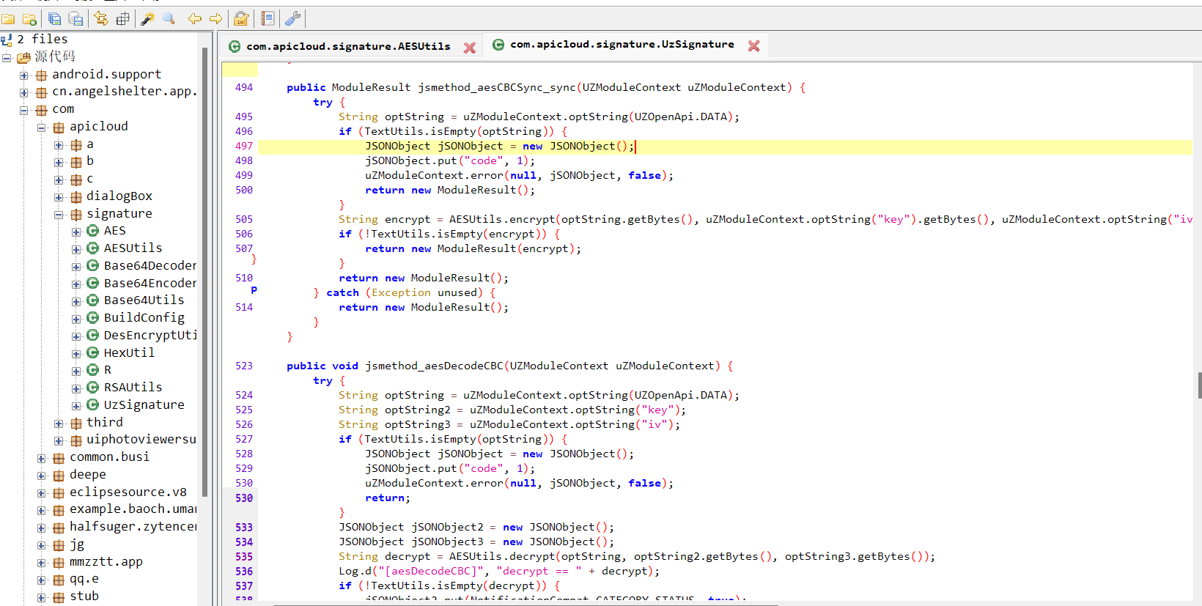
Task: Click the add files folder-plus icon
Action: pos(30,19)
